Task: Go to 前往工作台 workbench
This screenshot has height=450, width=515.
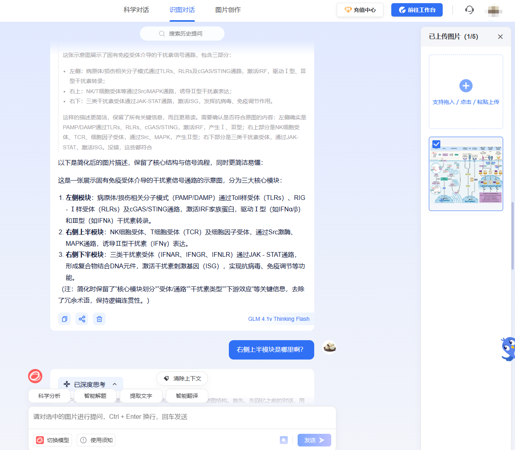Action: pos(417,10)
